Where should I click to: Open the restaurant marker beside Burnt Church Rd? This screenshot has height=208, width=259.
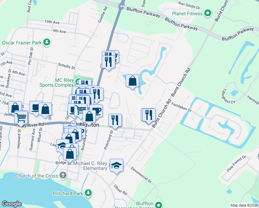click(x=149, y=115)
